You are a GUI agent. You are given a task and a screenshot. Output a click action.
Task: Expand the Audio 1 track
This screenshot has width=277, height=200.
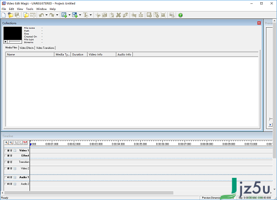click(15, 177)
